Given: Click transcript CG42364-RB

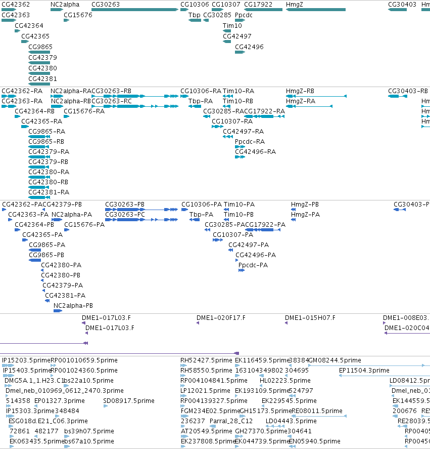Looking at the screenshot, I should pos(34,111).
